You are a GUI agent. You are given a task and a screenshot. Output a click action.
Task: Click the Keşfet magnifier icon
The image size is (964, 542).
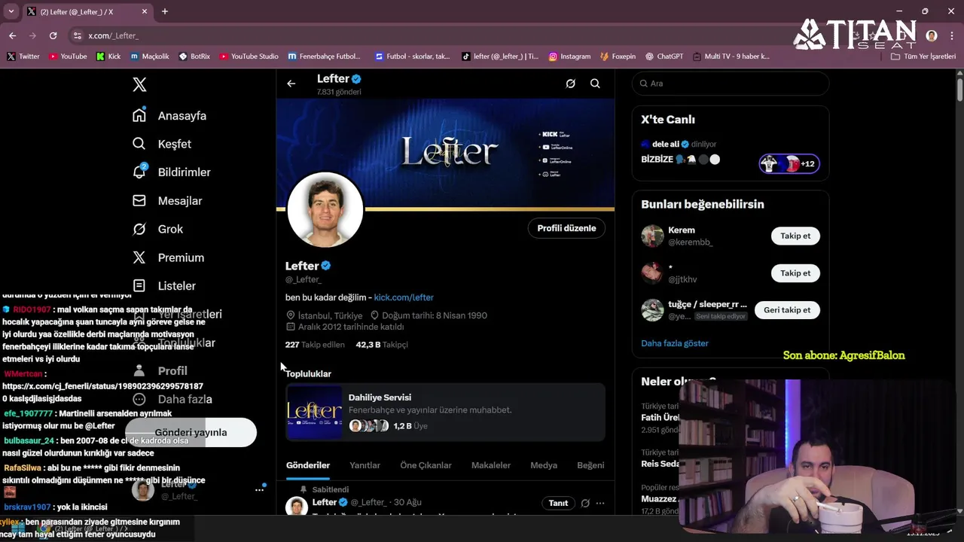[x=139, y=144]
